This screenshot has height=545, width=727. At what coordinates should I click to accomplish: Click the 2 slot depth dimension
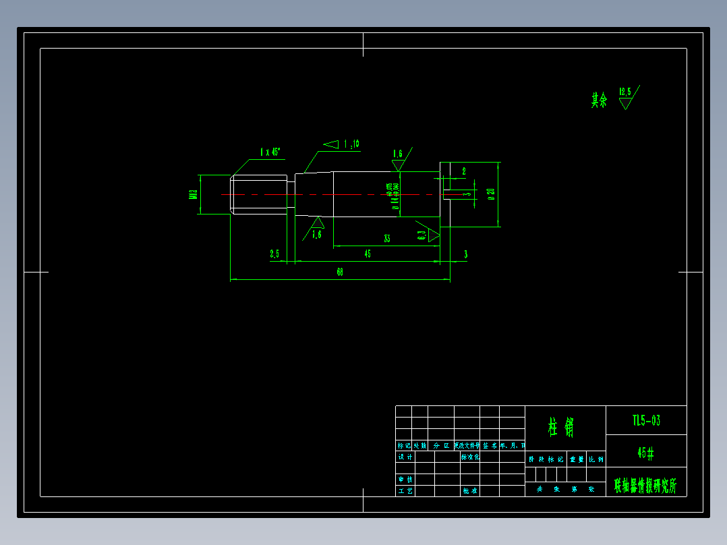point(464,171)
